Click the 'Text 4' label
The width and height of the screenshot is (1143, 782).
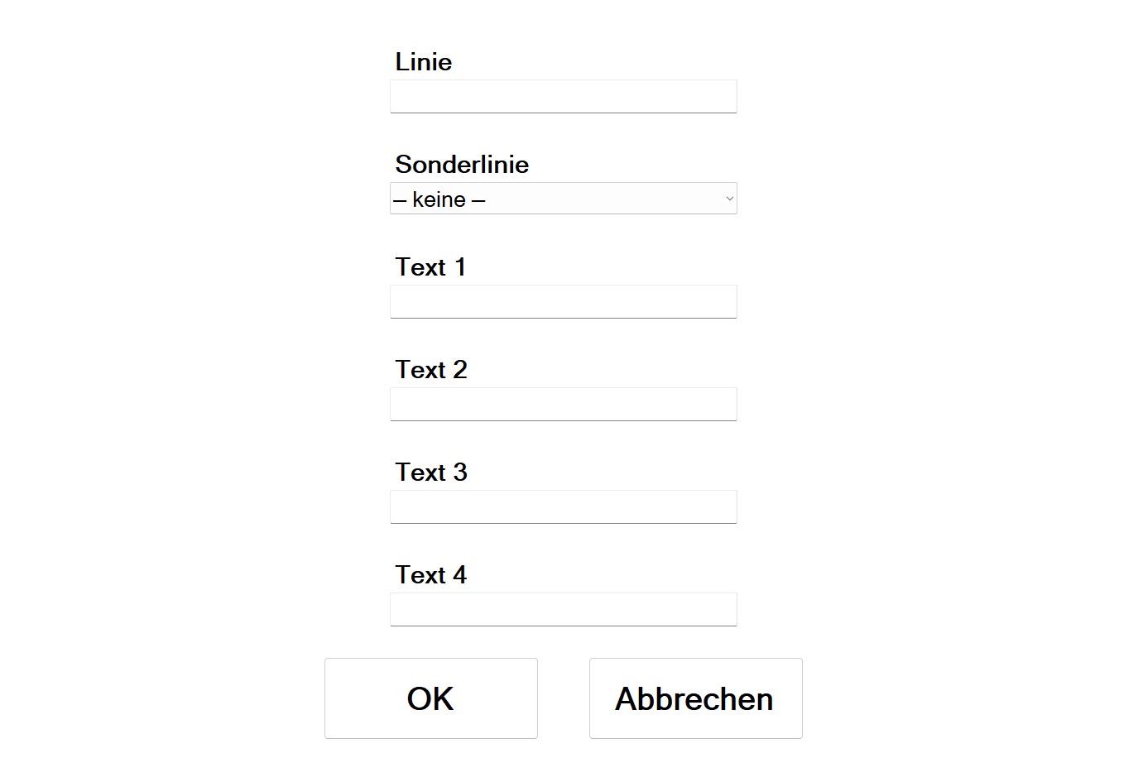431,575
